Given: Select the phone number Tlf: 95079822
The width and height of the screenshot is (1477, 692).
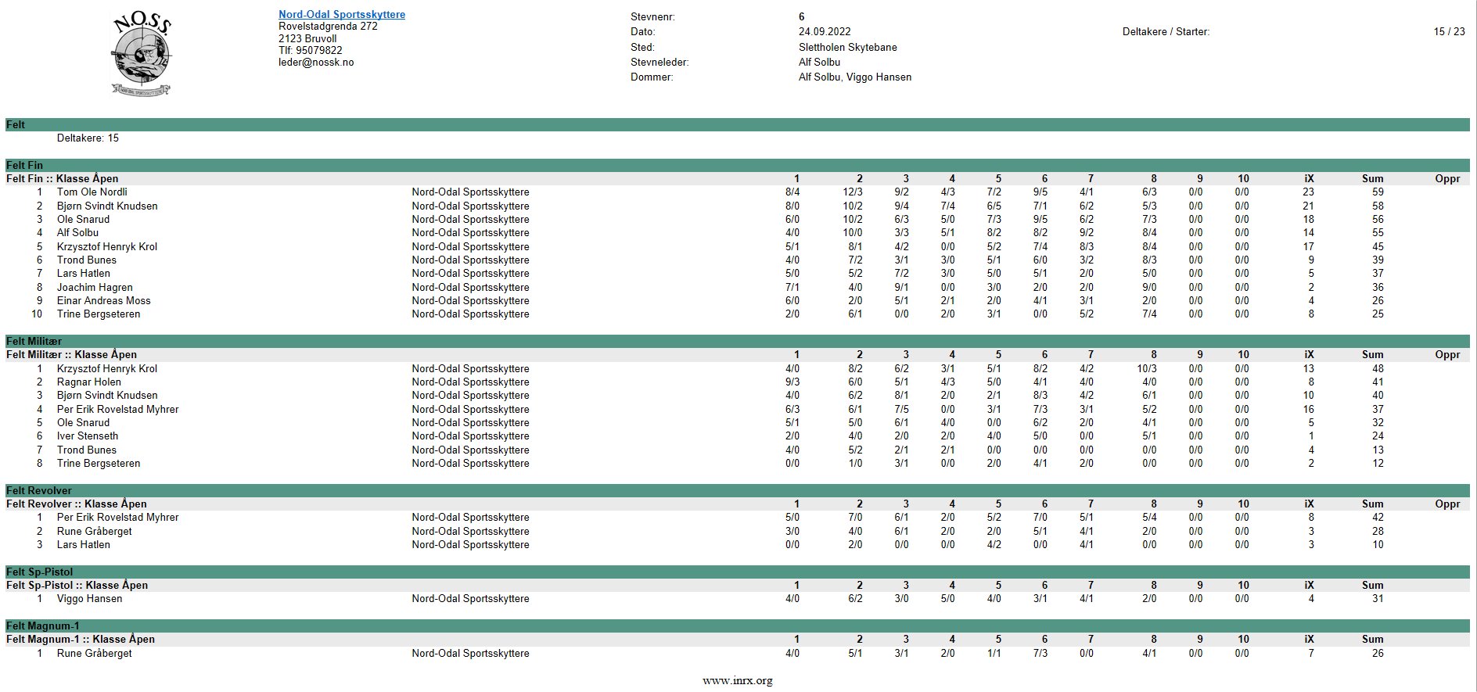Looking at the screenshot, I should [x=311, y=51].
